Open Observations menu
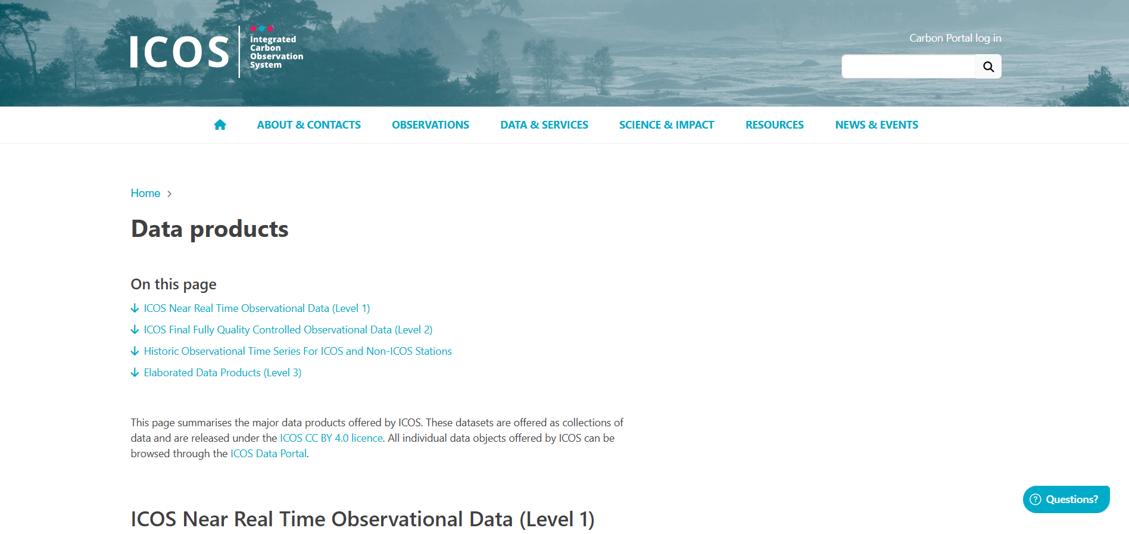 431,125
